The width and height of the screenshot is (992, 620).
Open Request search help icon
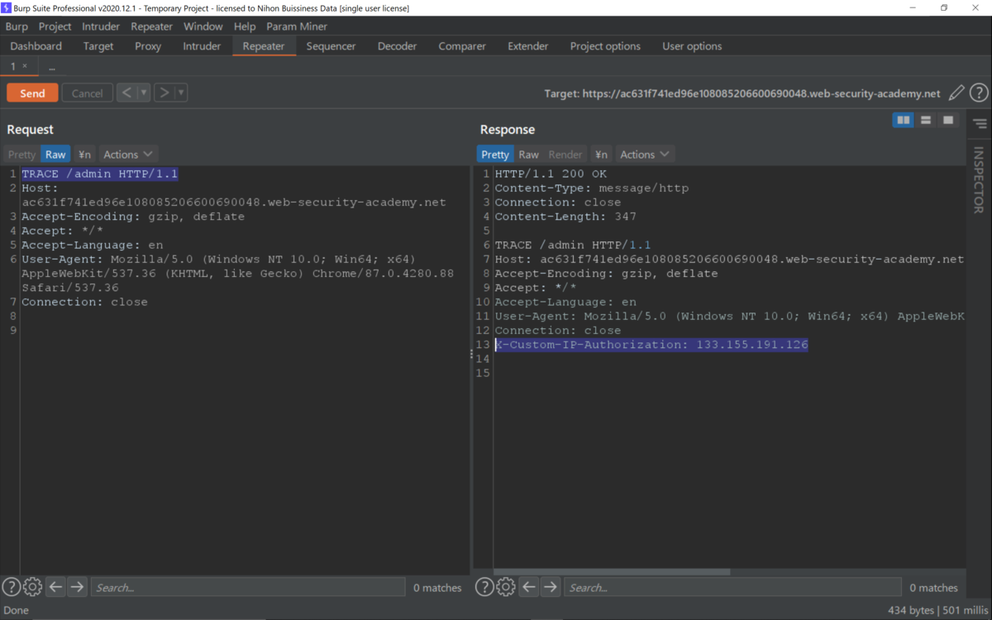(11, 587)
